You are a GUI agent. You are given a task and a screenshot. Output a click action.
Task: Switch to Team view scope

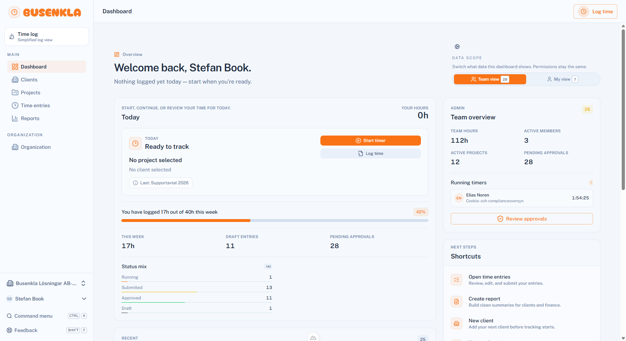pos(490,79)
